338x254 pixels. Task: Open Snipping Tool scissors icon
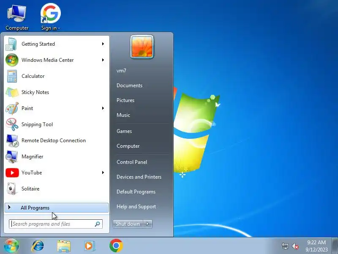point(12,124)
